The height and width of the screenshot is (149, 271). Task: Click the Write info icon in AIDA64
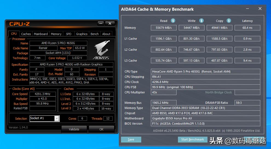pyautogui.click(x=201, y=21)
